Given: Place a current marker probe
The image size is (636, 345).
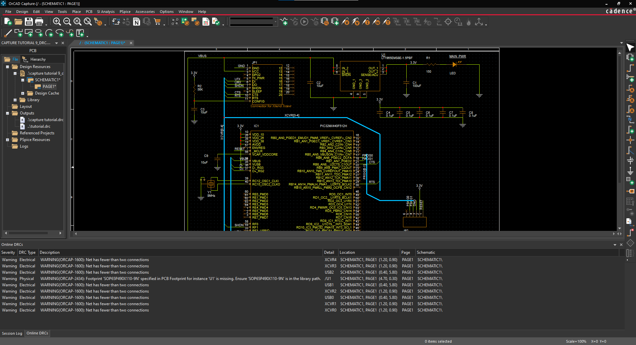Looking at the screenshot, I should coord(367,22).
